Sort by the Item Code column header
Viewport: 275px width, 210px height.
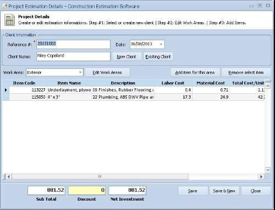[x=24, y=83]
